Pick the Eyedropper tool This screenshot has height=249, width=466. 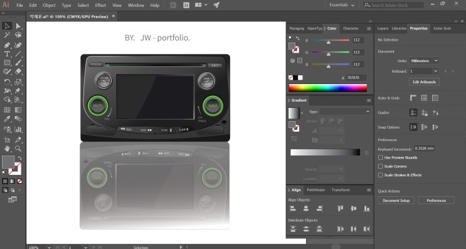pos(7,119)
